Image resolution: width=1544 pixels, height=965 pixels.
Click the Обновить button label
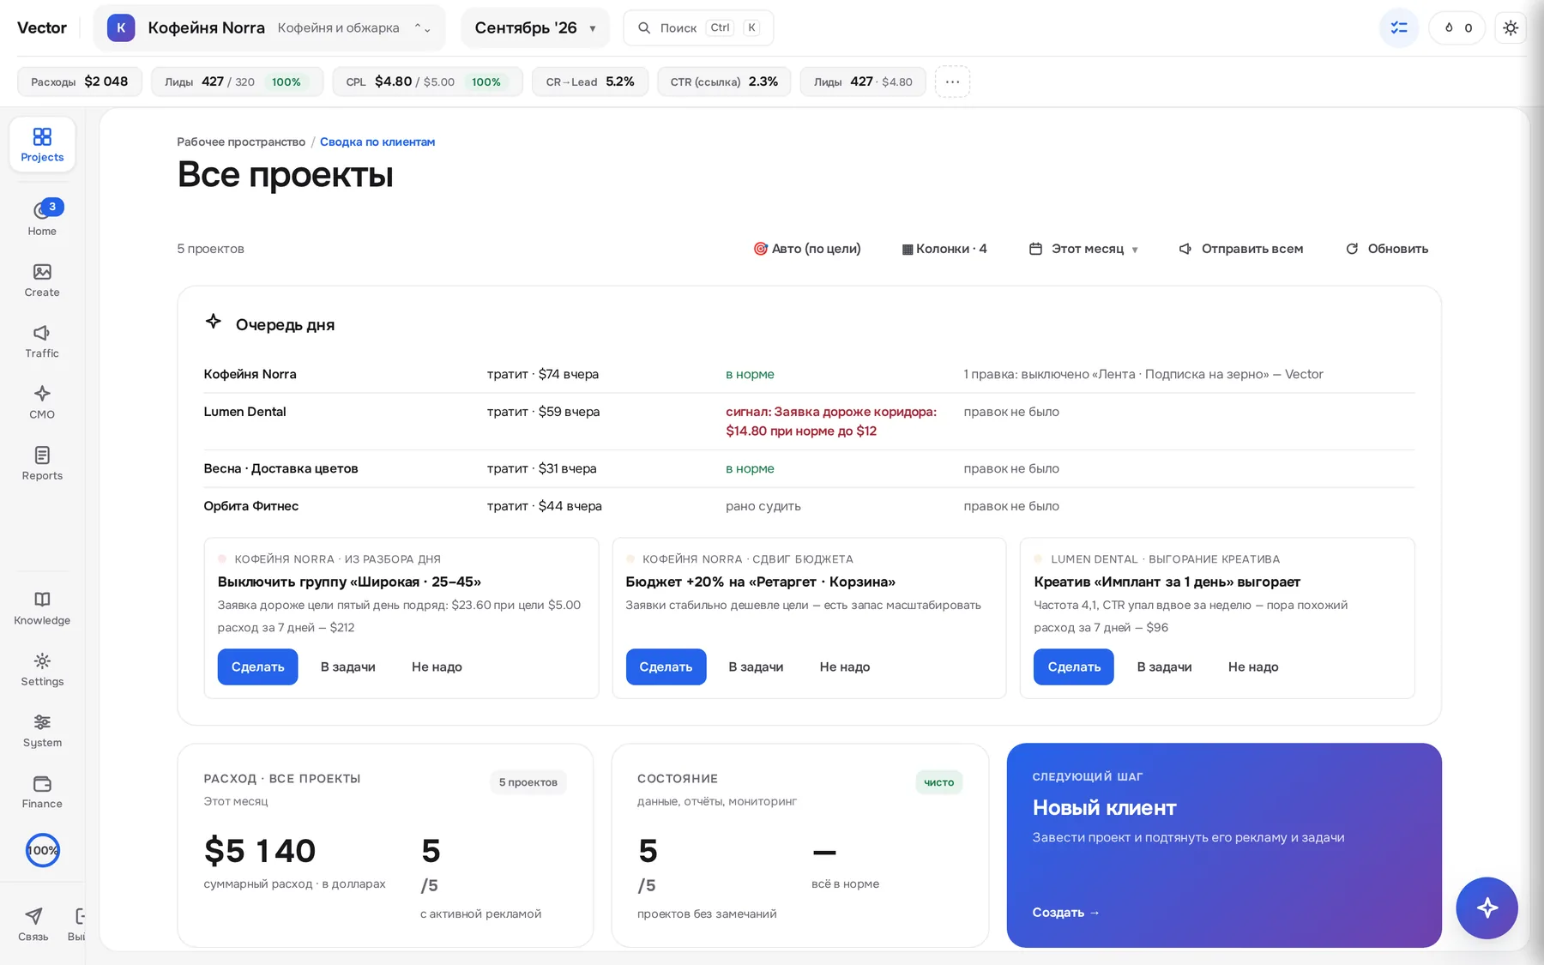[1398, 249]
